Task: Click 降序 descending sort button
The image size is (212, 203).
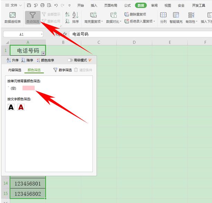Action: pos(27,60)
